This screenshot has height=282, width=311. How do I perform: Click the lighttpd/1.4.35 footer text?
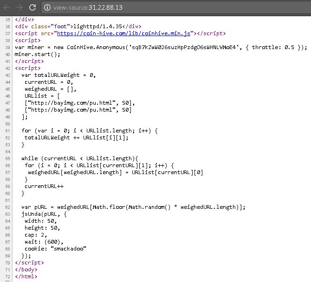point(97,26)
